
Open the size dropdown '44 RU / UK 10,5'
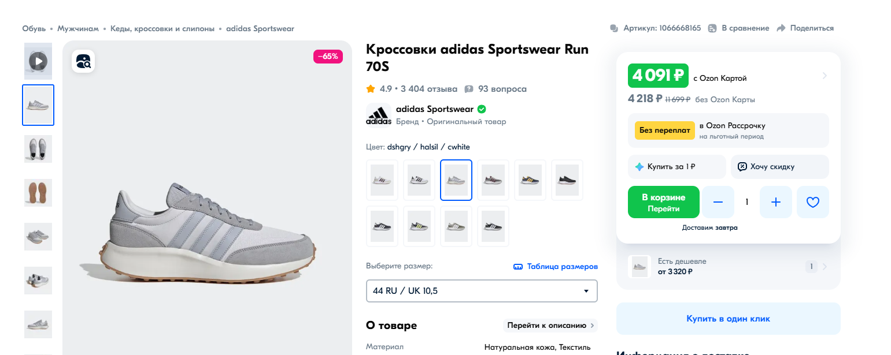[x=481, y=291]
